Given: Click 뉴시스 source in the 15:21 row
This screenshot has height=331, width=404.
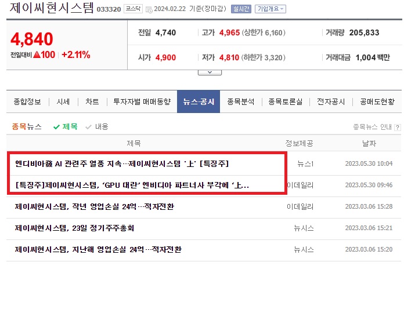Looking at the screenshot, I should (x=304, y=228).
